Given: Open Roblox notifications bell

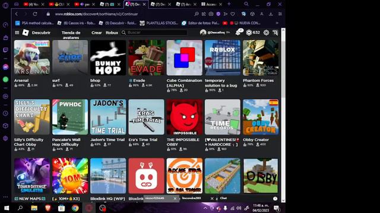Looking at the screenshot, I should (239, 32).
